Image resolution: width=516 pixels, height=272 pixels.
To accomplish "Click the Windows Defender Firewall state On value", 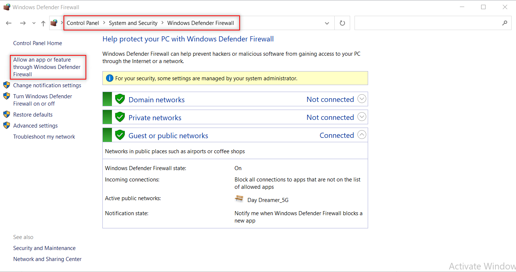I will [238, 168].
